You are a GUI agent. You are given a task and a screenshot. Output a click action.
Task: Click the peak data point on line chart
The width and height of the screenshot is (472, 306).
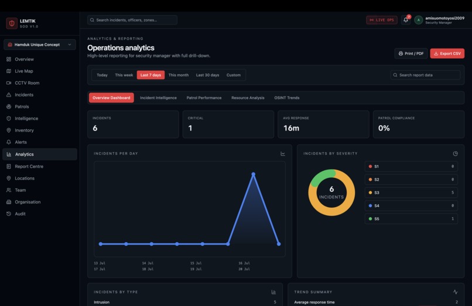[254, 174]
